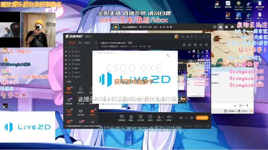
Task: Open the emoji picker in the YY chat bar
Action: click(x=241, y=106)
